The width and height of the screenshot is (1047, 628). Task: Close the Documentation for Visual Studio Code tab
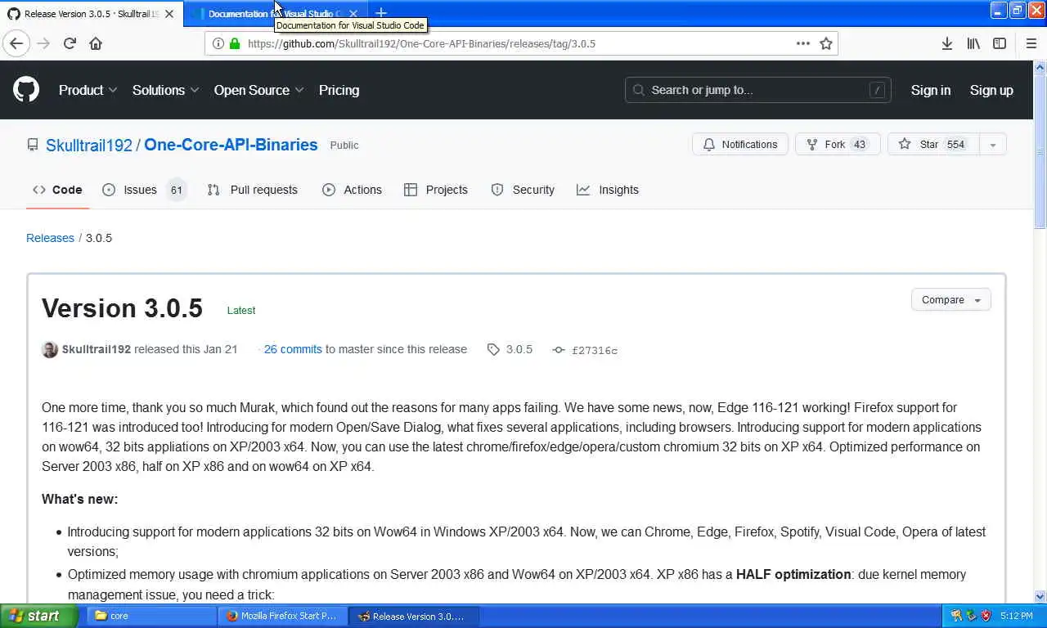(x=353, y=14)
